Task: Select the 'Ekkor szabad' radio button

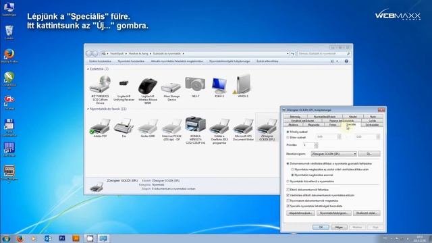Action: [288, 137]
